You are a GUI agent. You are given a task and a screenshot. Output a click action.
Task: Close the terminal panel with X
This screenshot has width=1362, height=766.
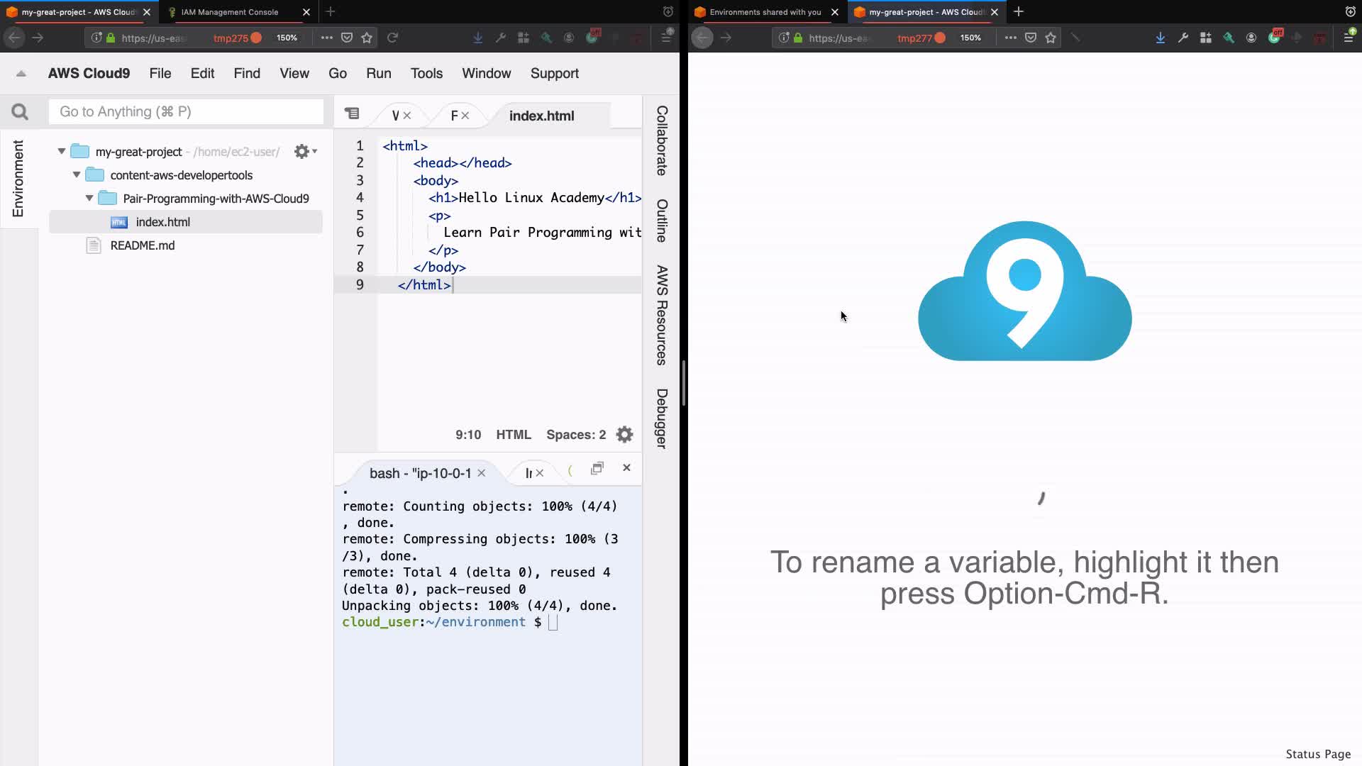pos(626,468)
